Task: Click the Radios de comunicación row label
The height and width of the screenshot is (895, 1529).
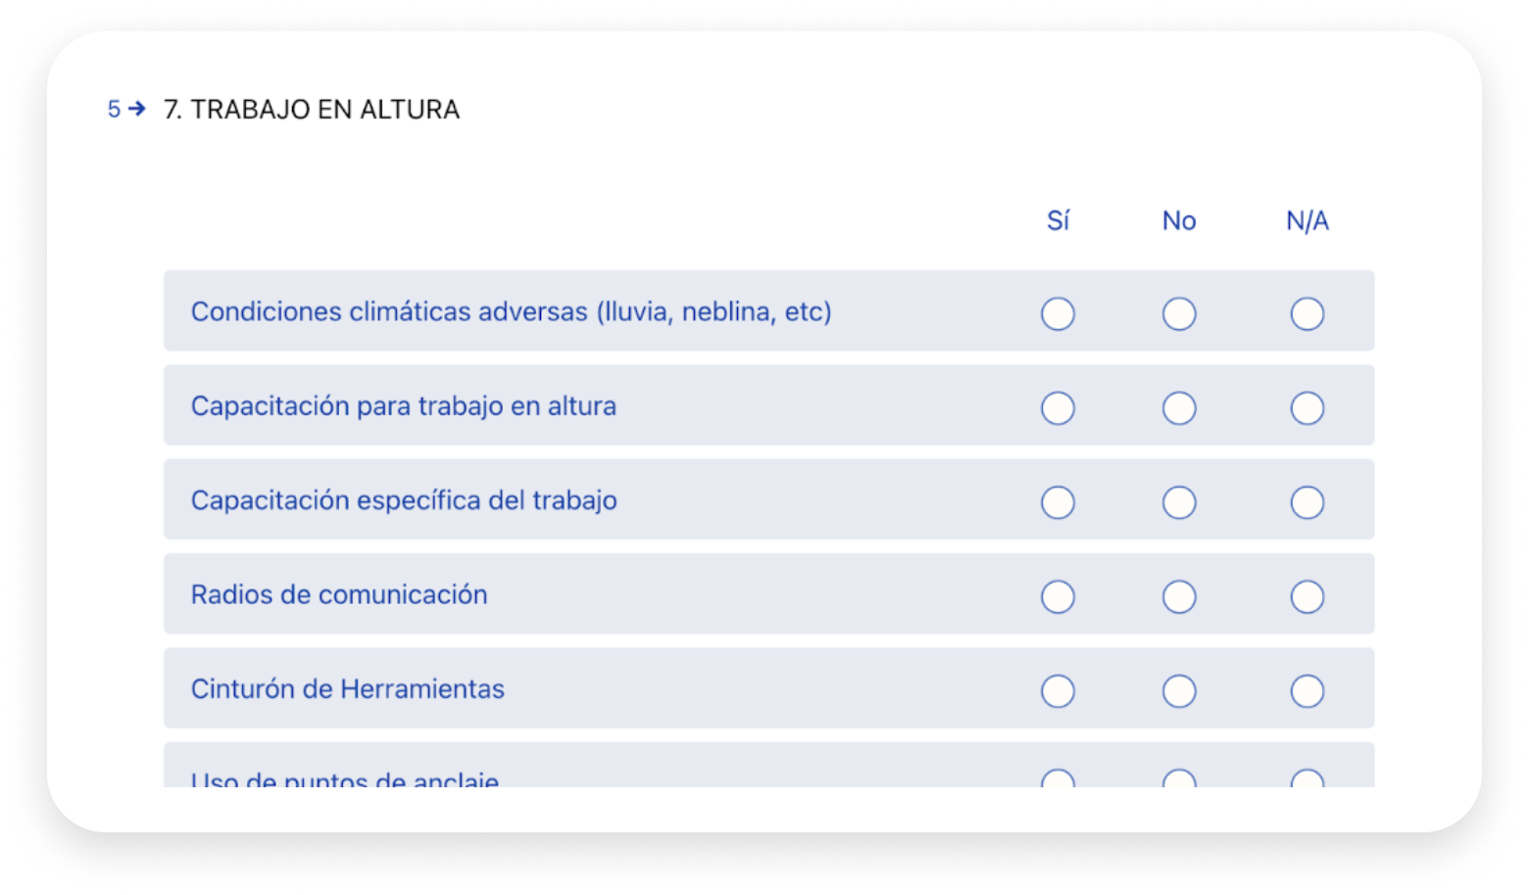Action: click(x=339, y=594)
